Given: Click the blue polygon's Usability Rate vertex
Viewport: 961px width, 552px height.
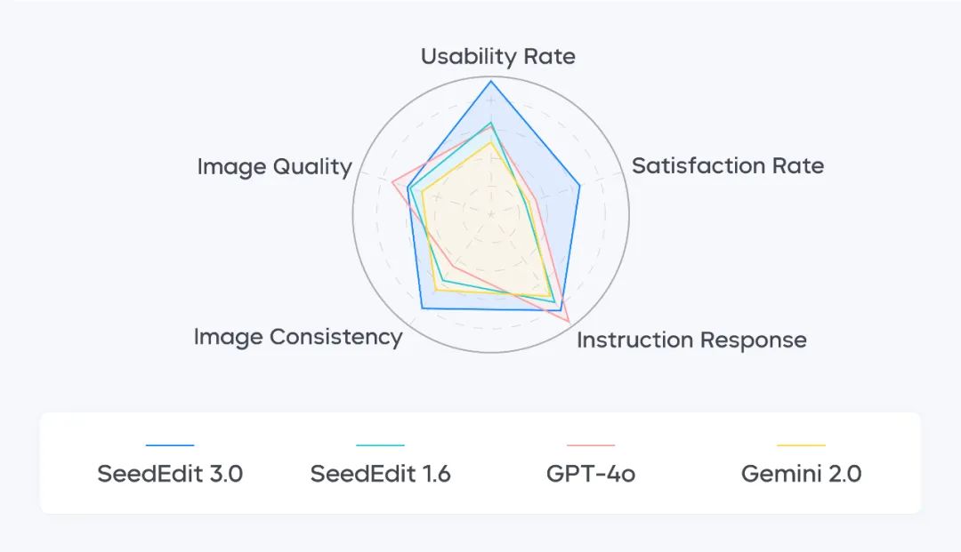Looking at the screenshot, I should click(491, 82).
